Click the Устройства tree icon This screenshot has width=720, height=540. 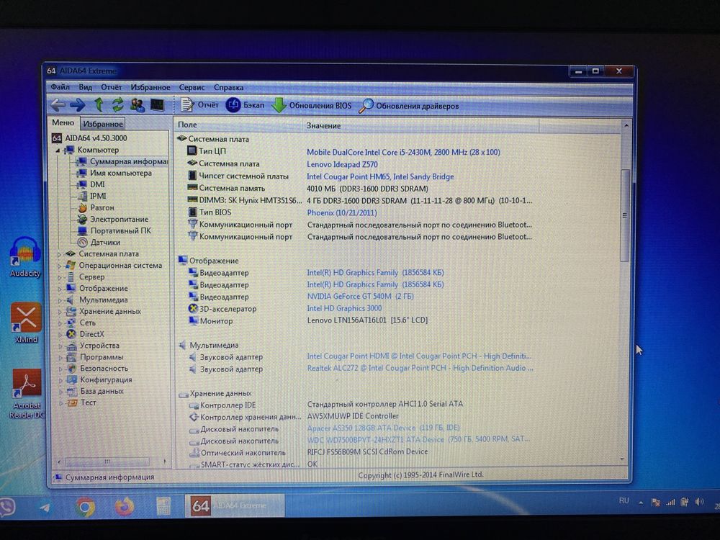pyautogui.click(x=71, y=346)
